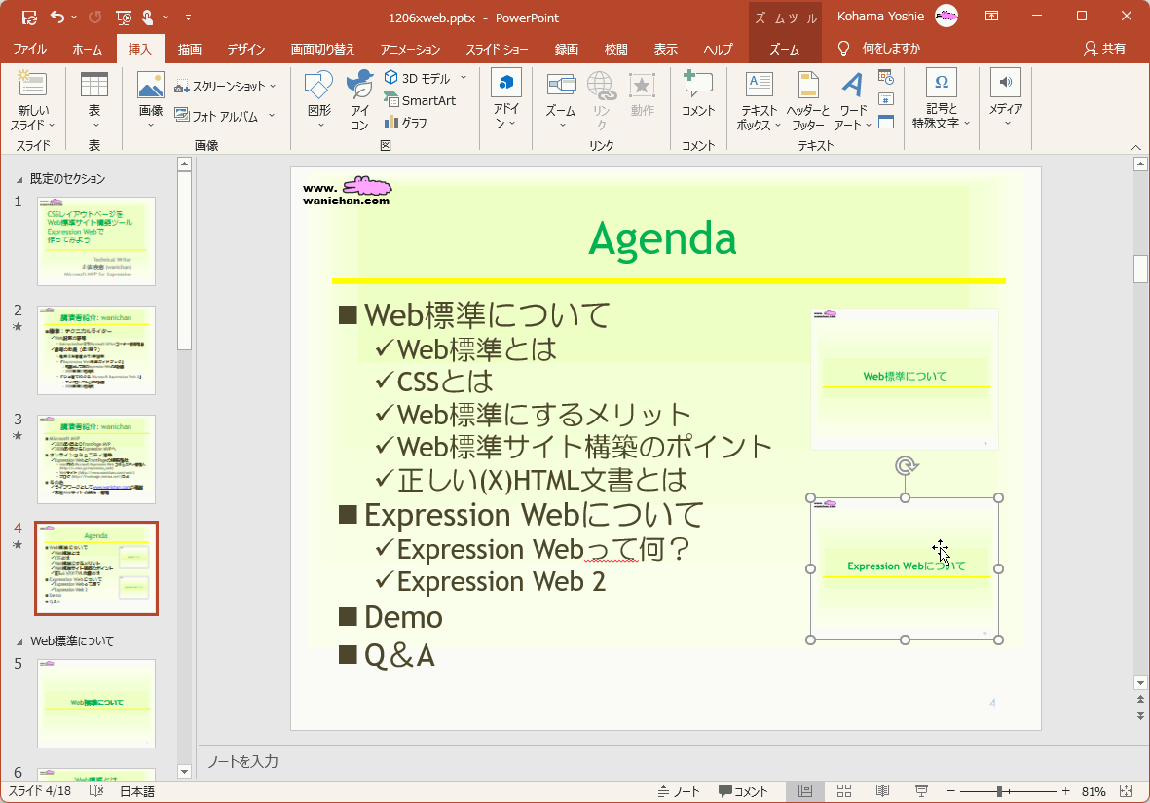This screenshot has width=1150, height=803.
Task: Open the ズーム insert button
Action: pyautogui.click(x=561, y=99)
